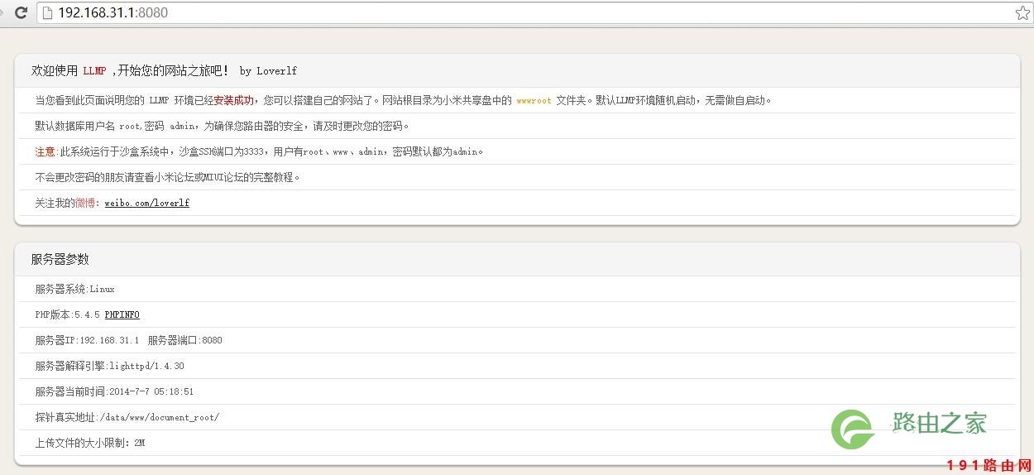Click the red 微博 label
Image resolution: width=1034 pixels, height=475 pixels.
coord(85,203)
